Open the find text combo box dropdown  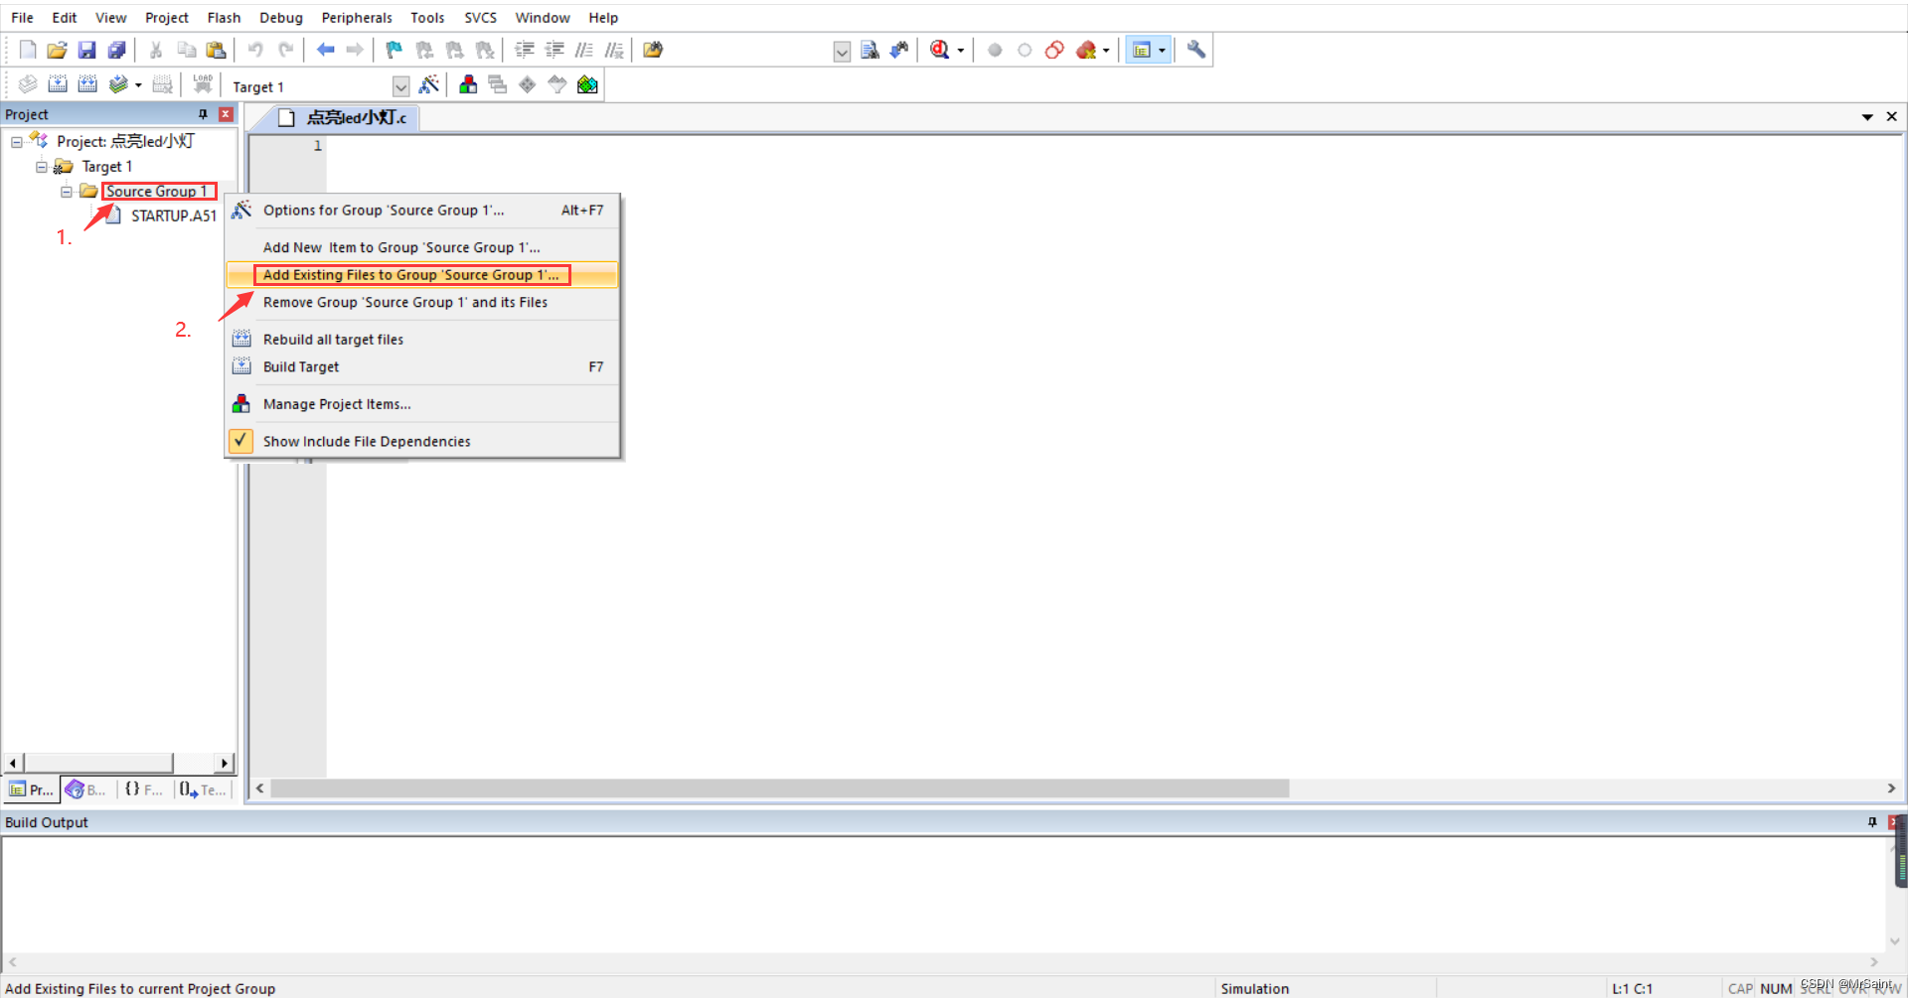(x=842, y=52)
